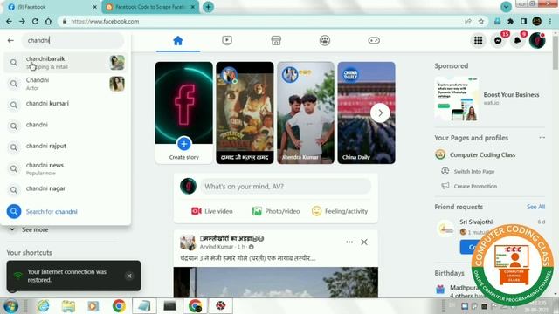Click Create story plus button
Image resolution: width=559 pixels, height=314 pixels.
tap(184, 144)
